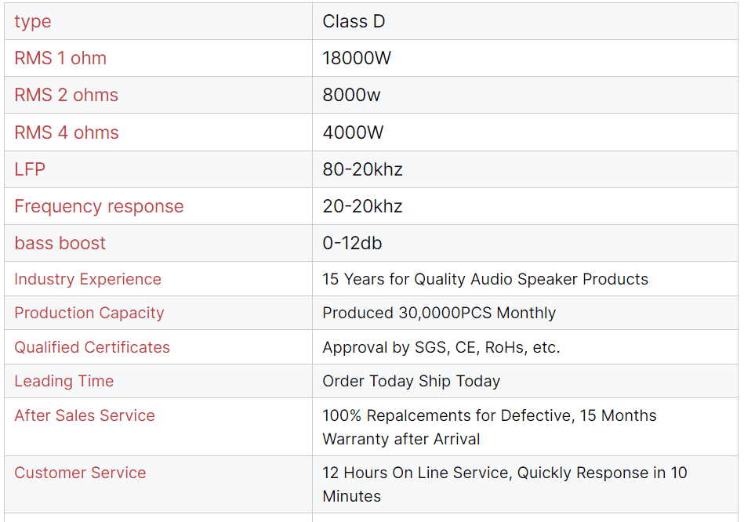Select the 'Frequency response' label
This screenshot has width=744, height=522.
(x=99, y=206)
